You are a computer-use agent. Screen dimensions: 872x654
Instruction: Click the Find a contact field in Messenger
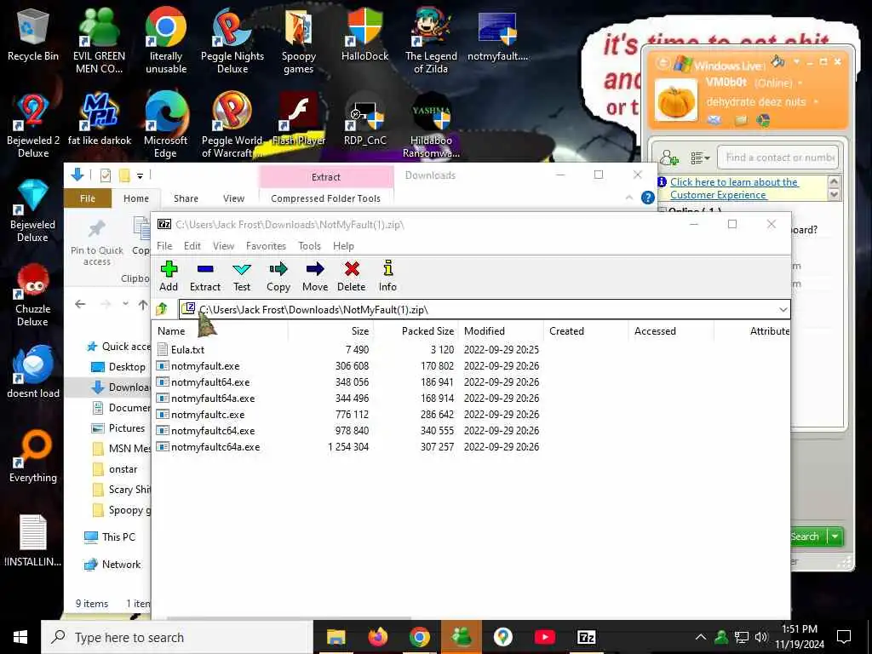[778, 158]
